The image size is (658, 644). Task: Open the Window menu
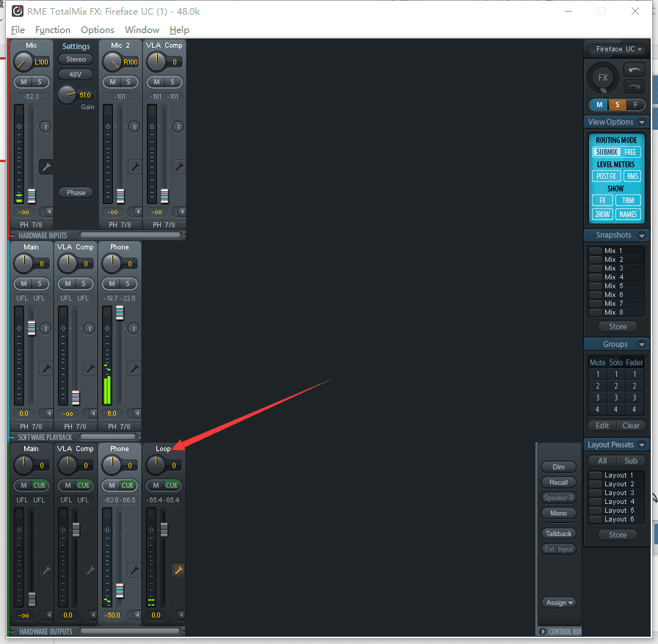[142, 30]
